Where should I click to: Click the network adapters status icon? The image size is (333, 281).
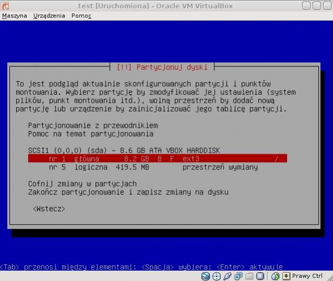pyautogui.click(x=238, y=276)
